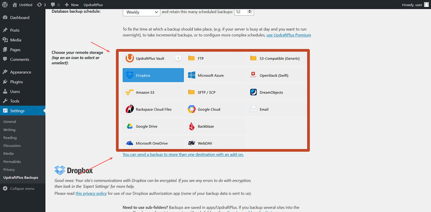
Task: Click UpdraftPlus in the admin bar
Action: [x=93, y=5]
